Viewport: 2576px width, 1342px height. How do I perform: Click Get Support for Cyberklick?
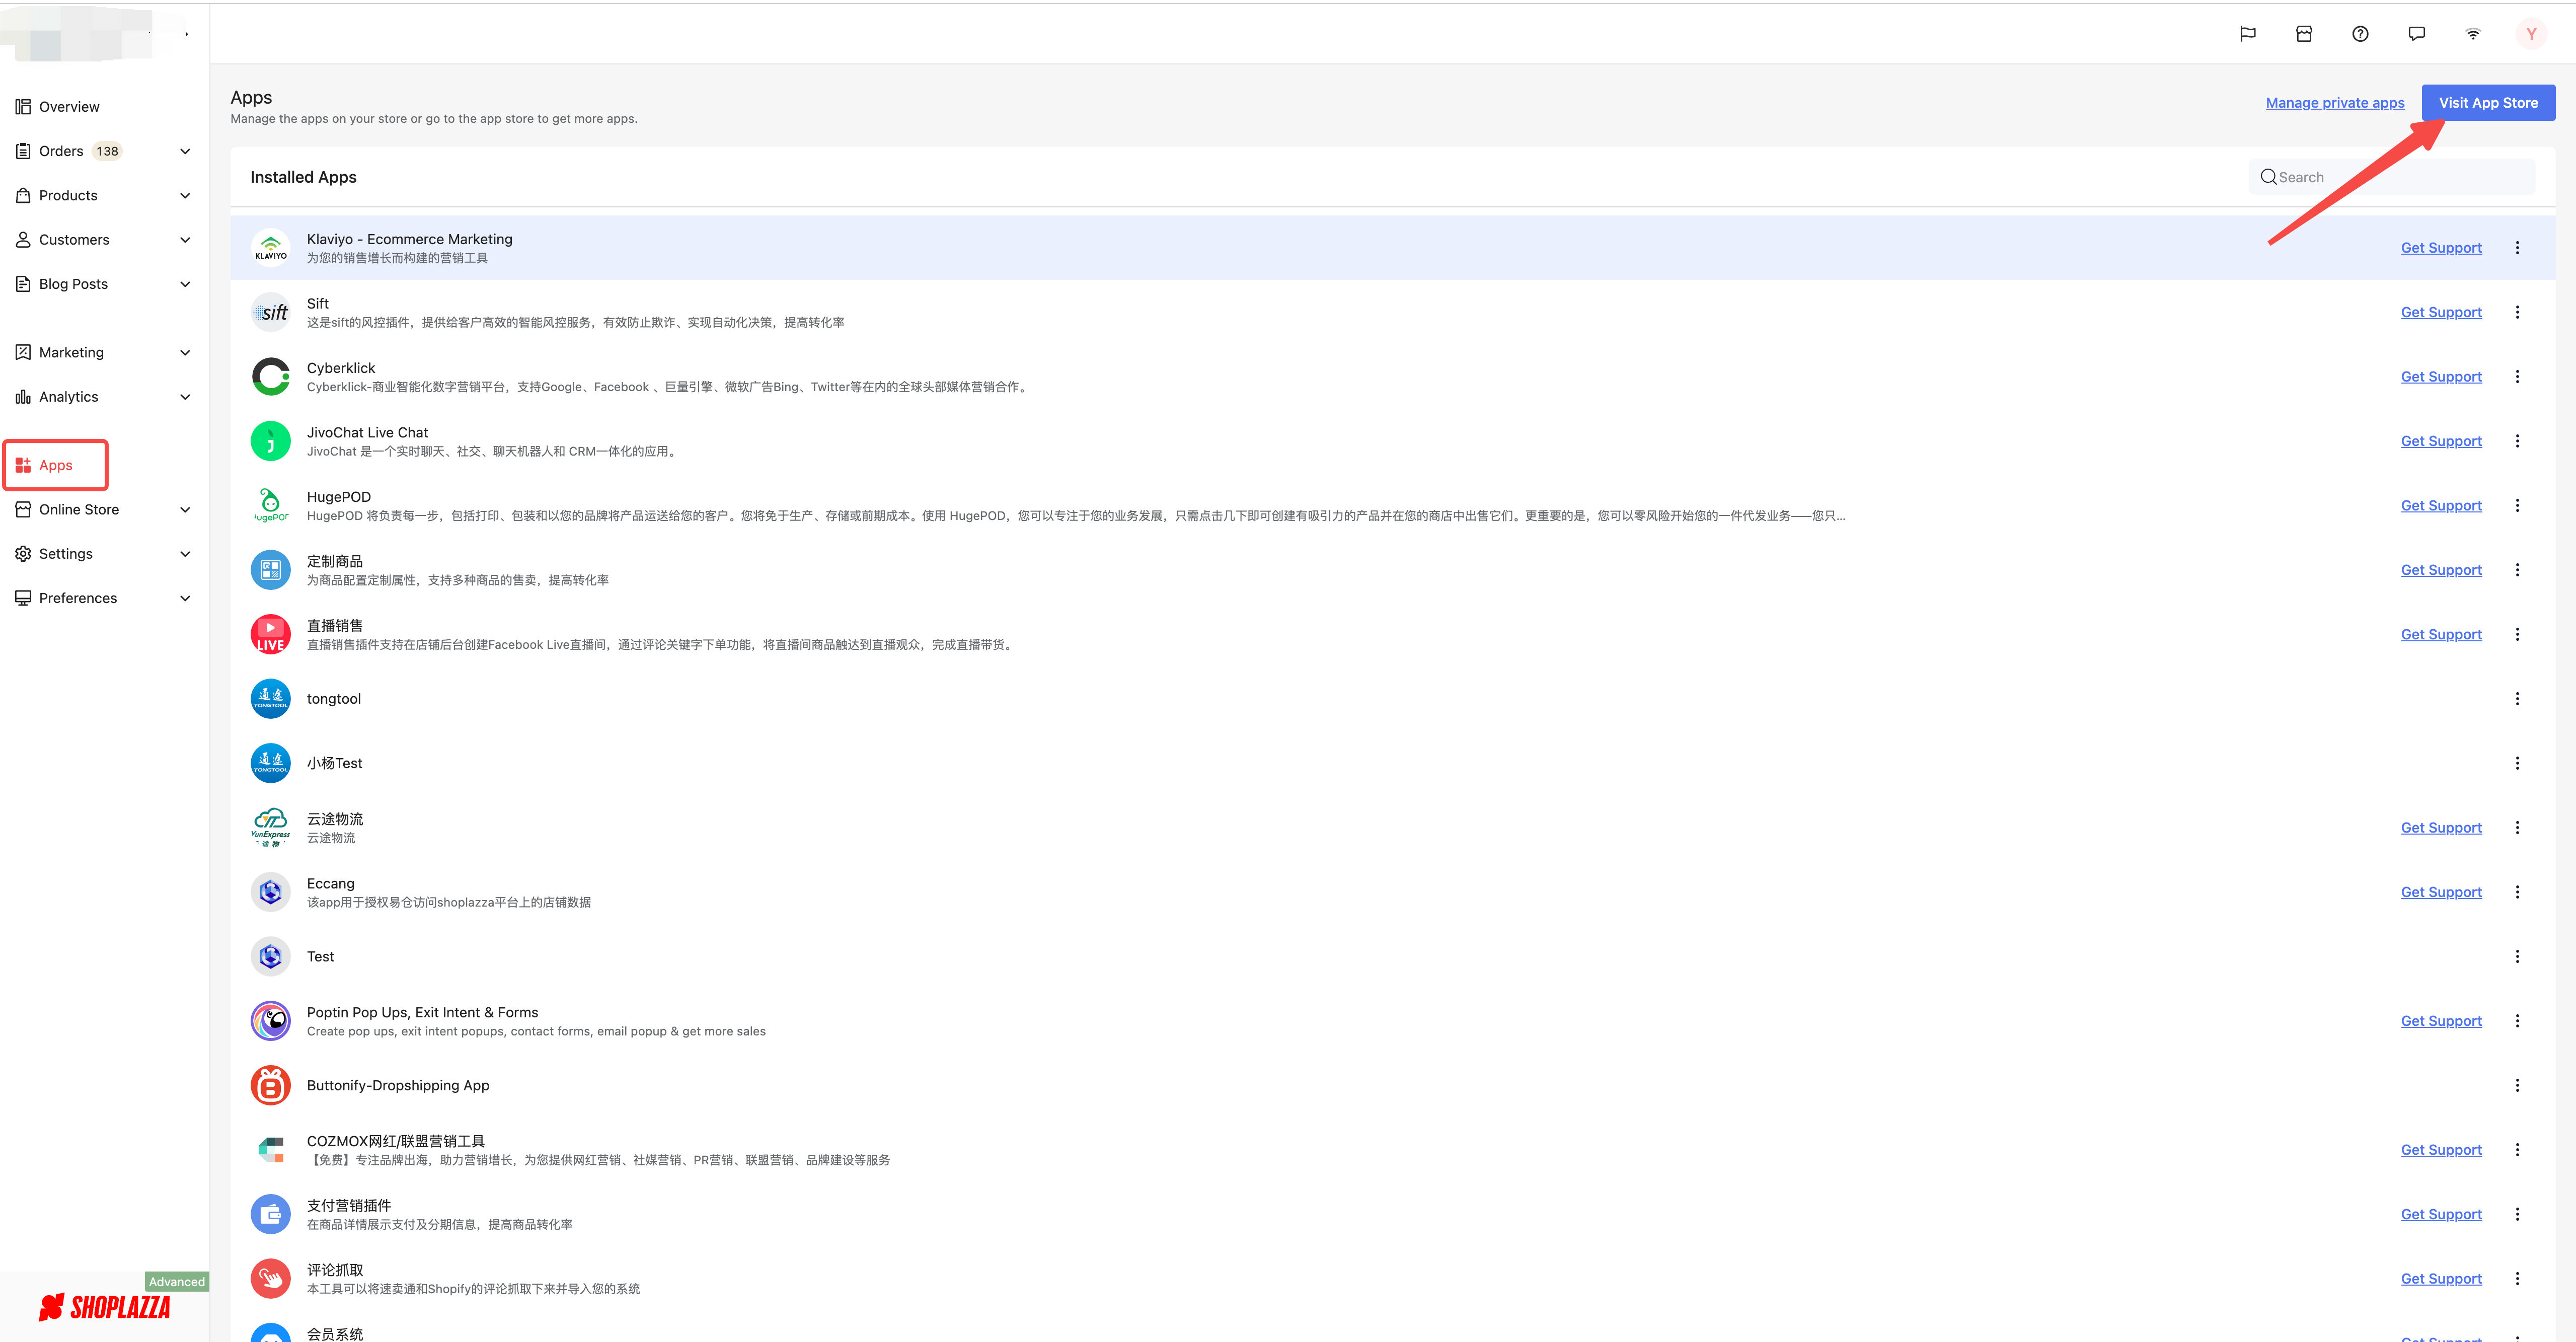click(x=2441, y=377)
